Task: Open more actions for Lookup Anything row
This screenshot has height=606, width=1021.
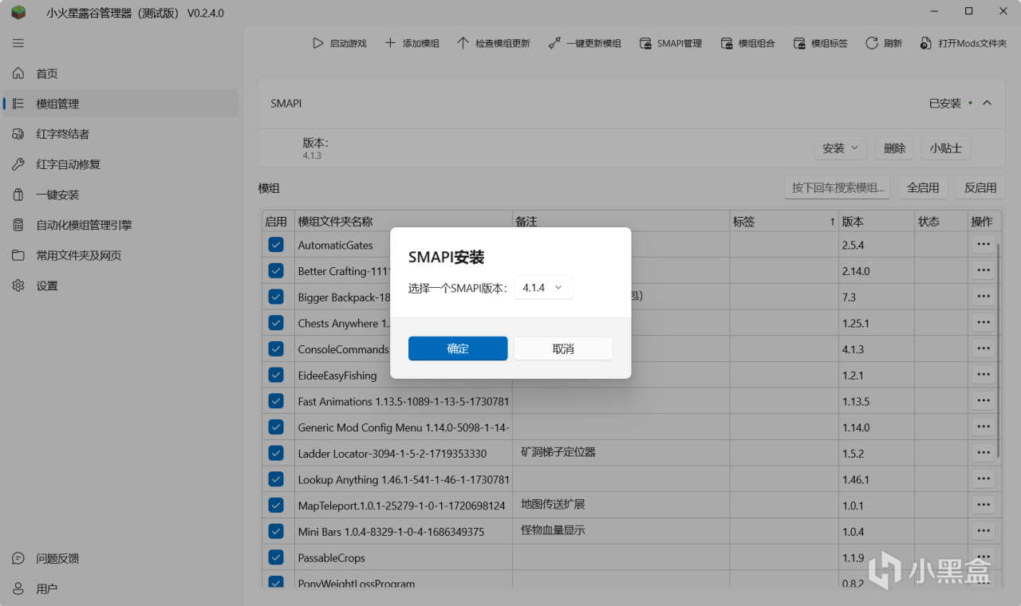Action: tap(983, 479)
